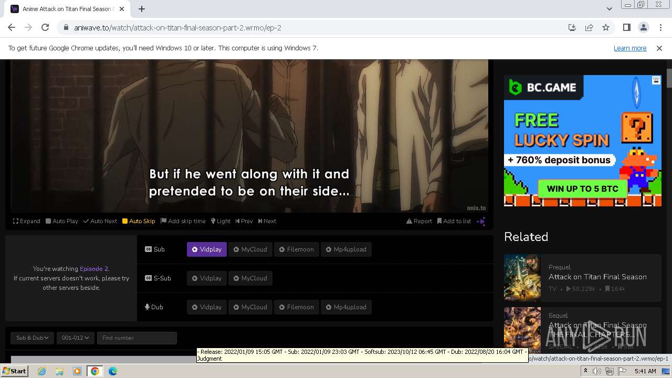672x378 pixels.
Task: Switch to Sub Filemoon server
Action: pyautogui.click(x=296, y=249)
